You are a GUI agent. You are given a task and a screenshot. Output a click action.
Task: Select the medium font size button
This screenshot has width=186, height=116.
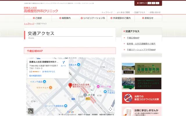[153, 3]
